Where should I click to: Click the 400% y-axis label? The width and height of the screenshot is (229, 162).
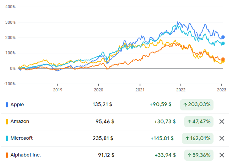10,7
